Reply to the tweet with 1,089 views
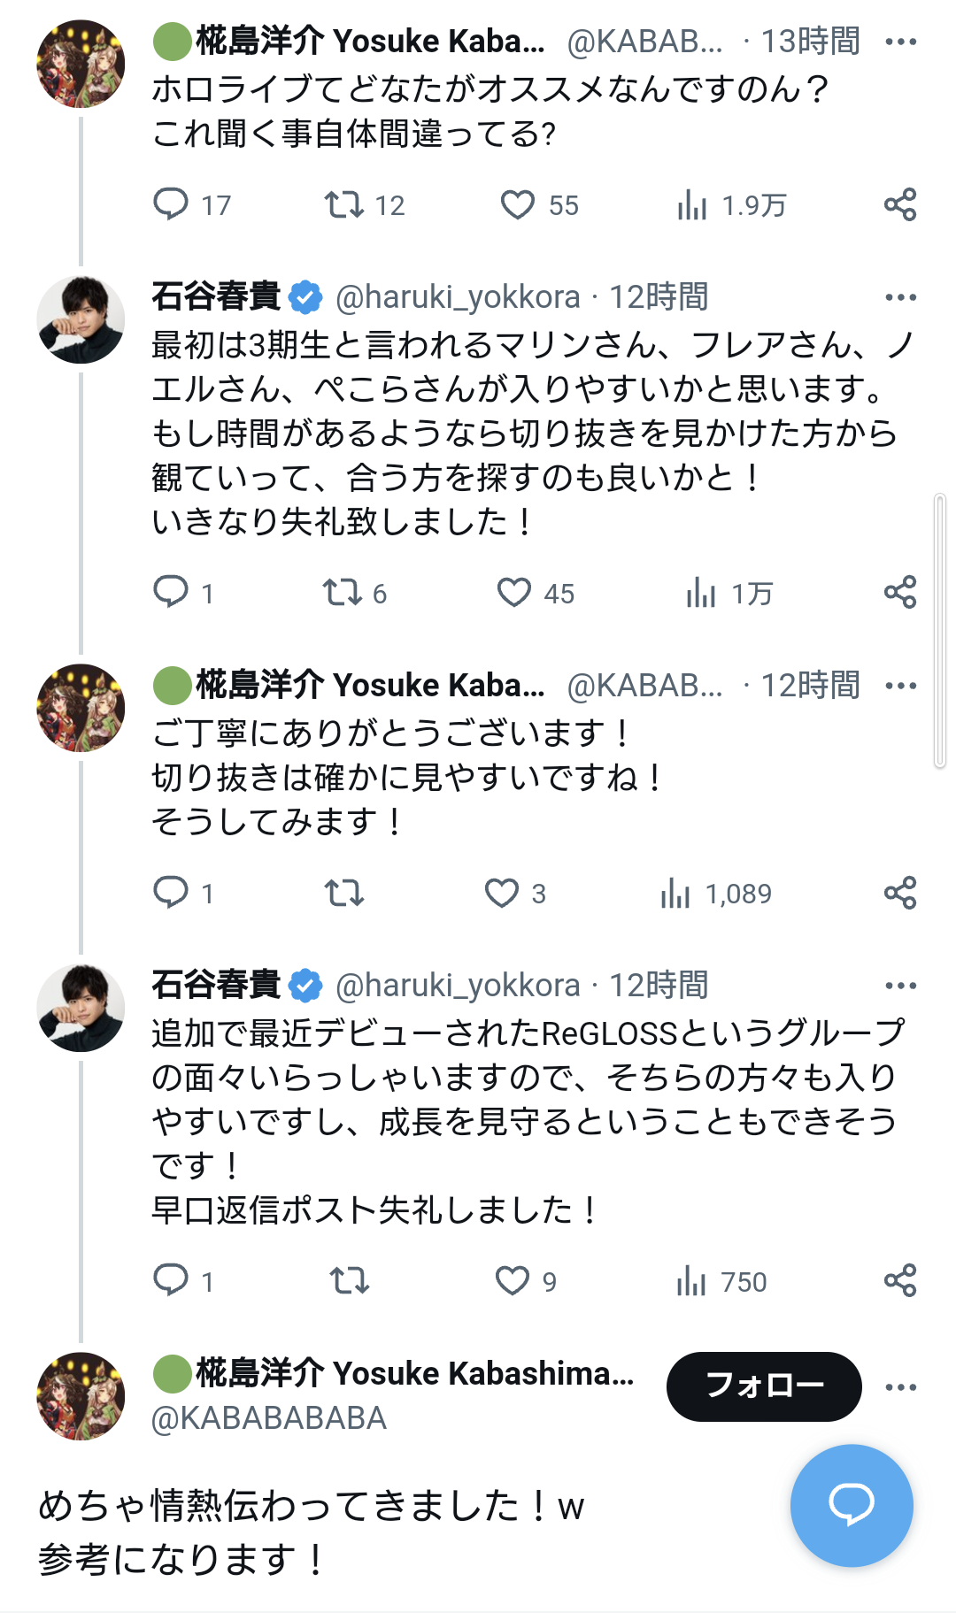956x1620 pixels. click(x=171, y=893)
